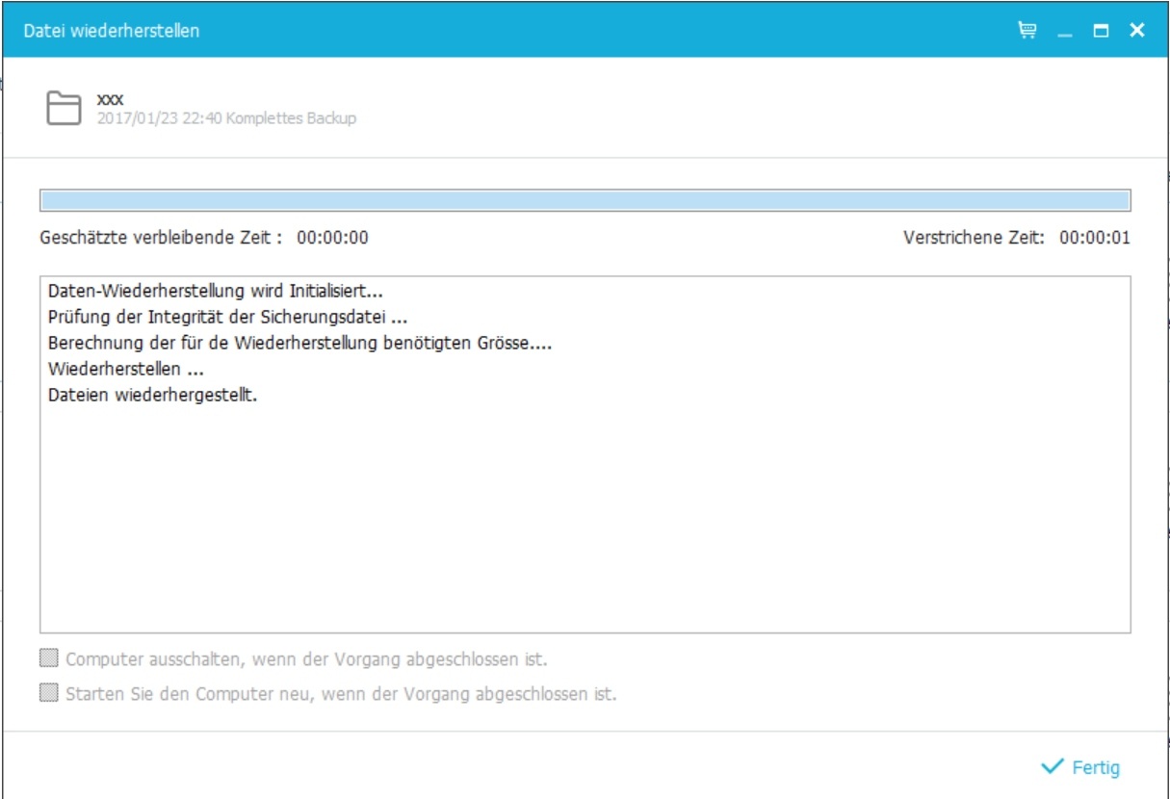This screenshot has height=799, width=1170.
Task: Enable Computer ausschalten checkbox
Action: point(49,659)
